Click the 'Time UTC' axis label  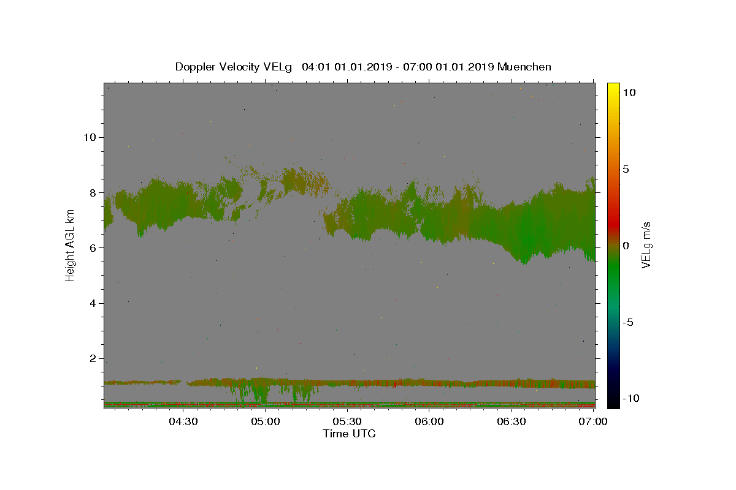point(349,434)
